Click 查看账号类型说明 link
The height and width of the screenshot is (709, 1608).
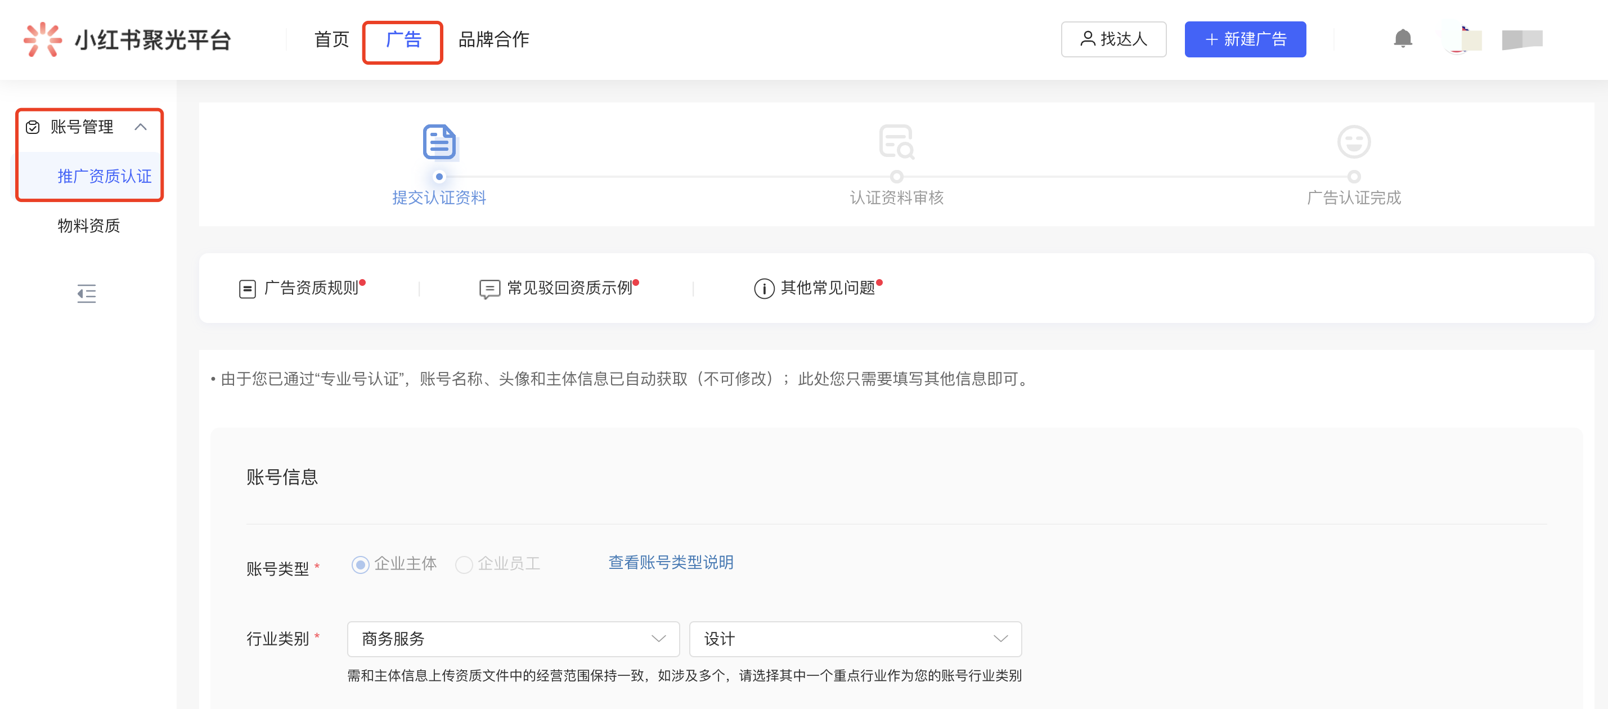[672, 561]
